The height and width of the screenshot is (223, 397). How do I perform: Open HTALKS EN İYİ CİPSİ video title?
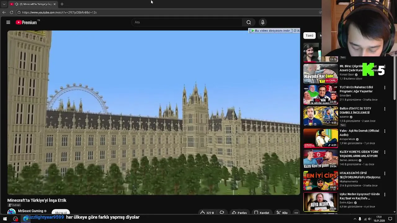(360, 175)
